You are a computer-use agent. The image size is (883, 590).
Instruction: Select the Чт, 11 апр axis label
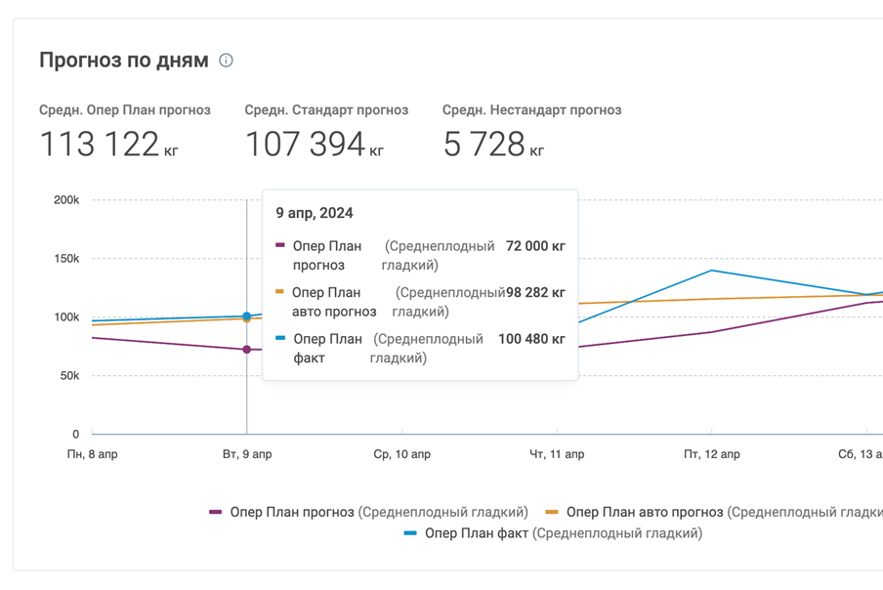coord(557,454)
